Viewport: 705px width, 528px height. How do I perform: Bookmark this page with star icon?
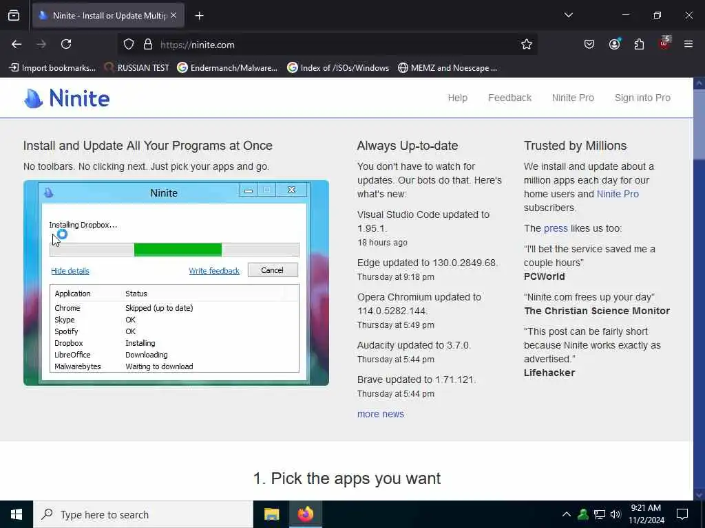(x=527, y=45)
